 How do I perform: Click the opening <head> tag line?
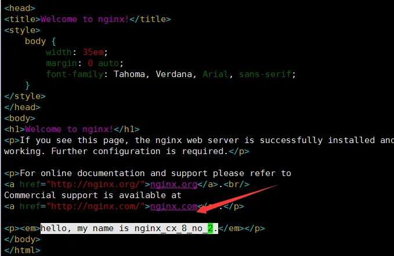point(20,8)
